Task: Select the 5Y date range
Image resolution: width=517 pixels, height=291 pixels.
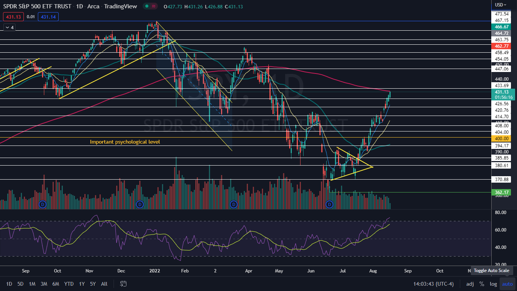Action: click(93, 284)
